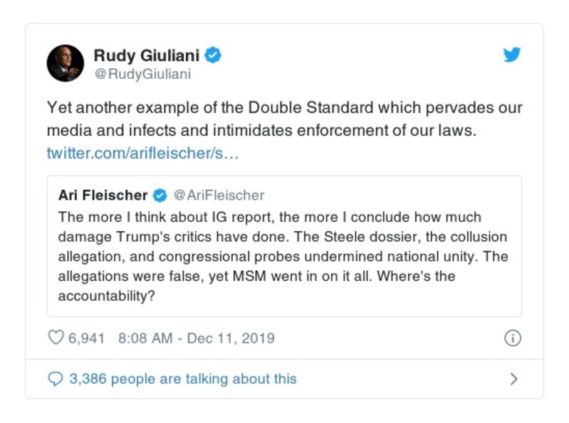The width and height of the screenshot is (569, 423).
Task: Click the verified badge beside Rudy Giuliani
Action: [x=213, y=55]
